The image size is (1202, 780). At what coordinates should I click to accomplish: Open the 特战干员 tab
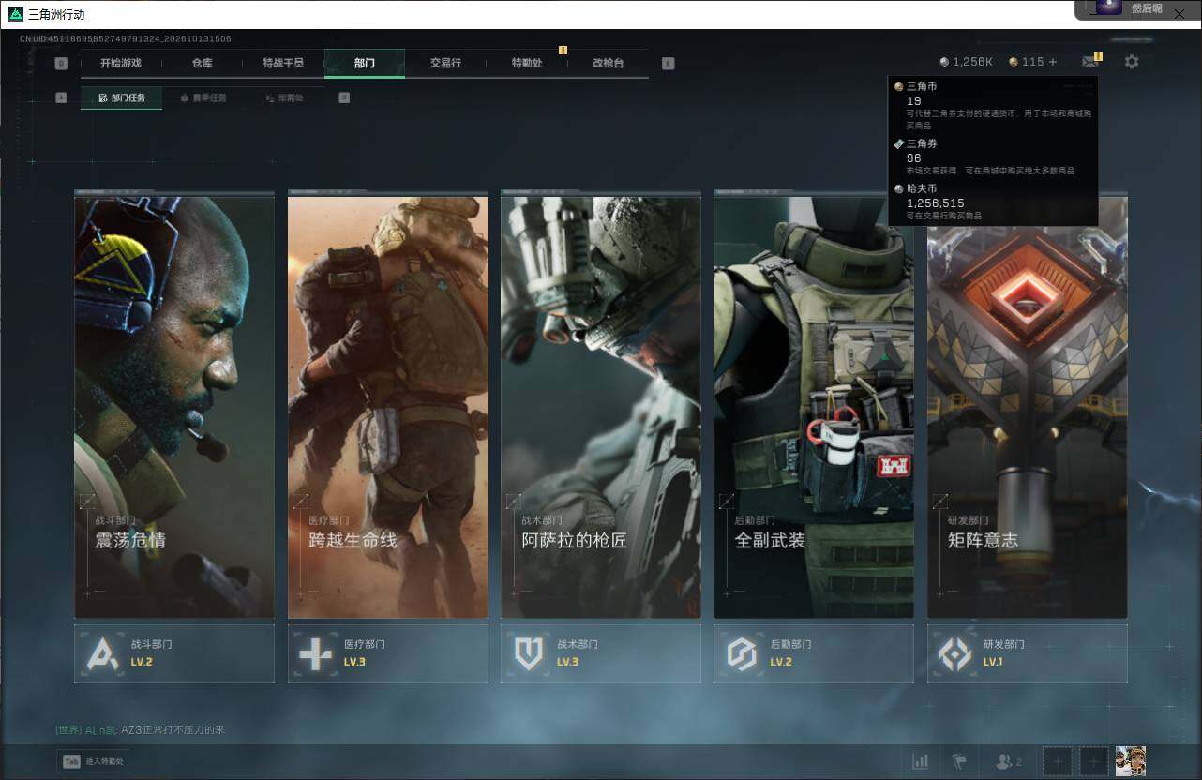(x=283, y=63)
